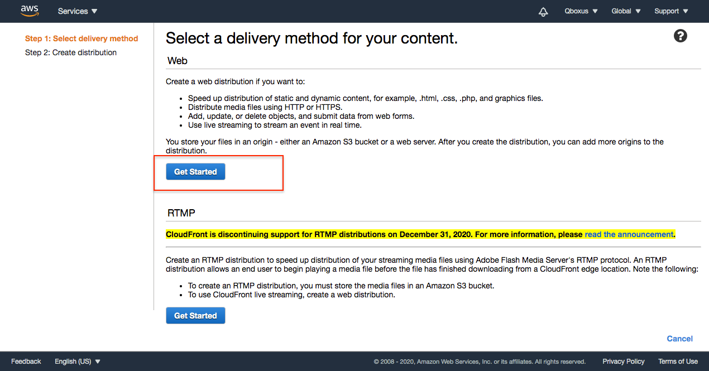Open the read the announcement link

pos(629,234)
